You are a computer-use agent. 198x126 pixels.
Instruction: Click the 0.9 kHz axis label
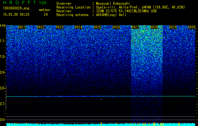[3, 72]
